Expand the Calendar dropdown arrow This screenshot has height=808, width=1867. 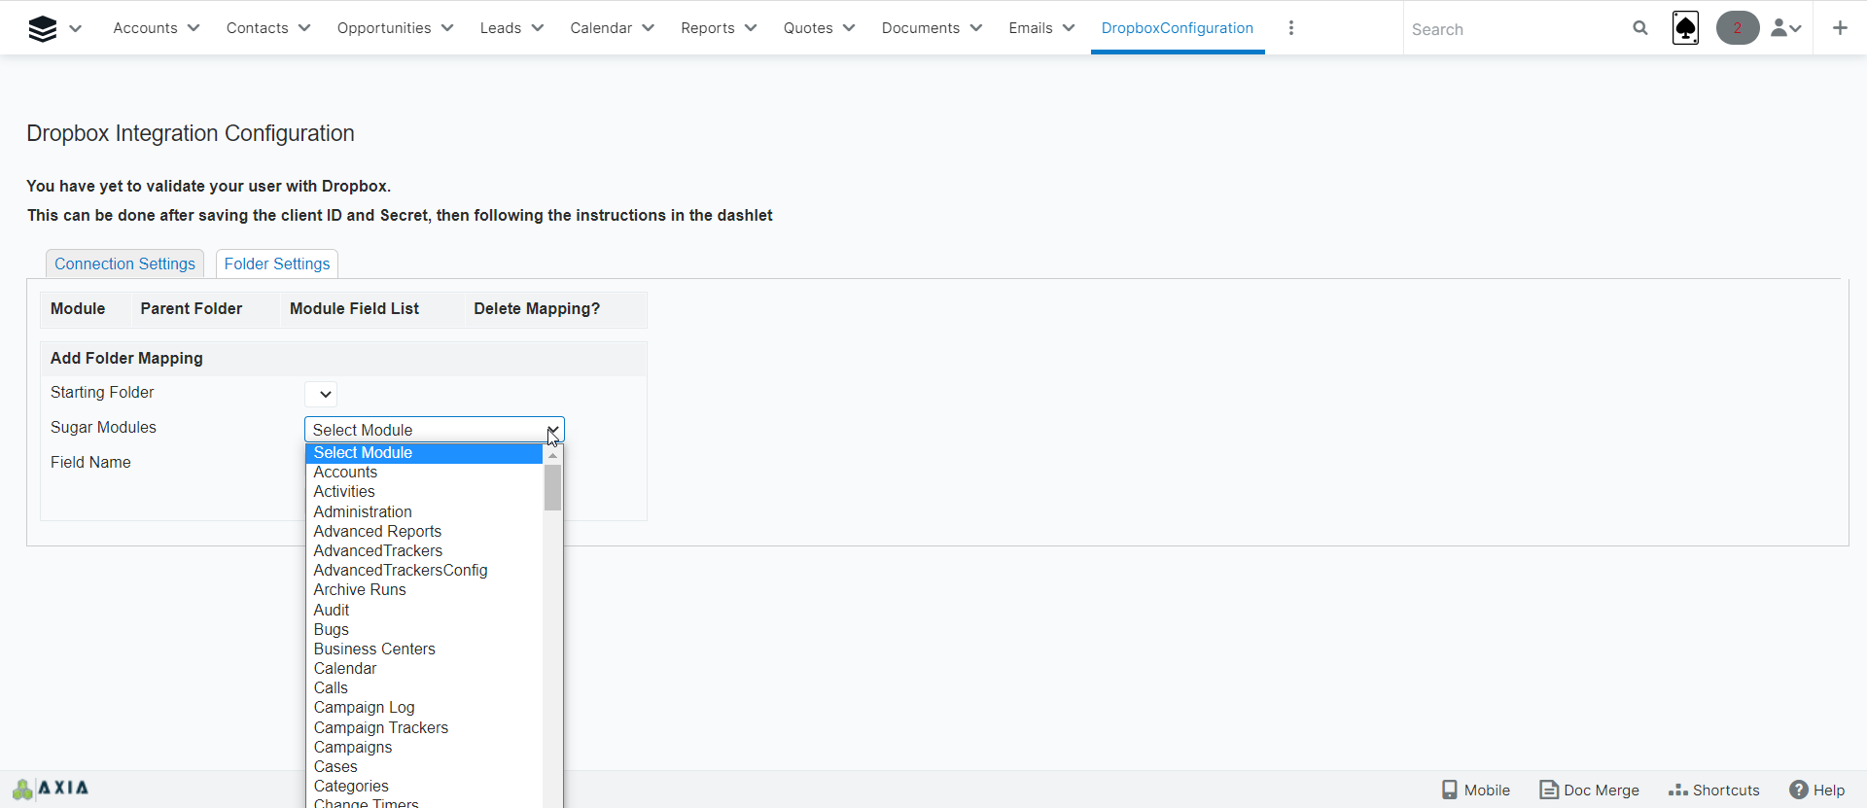point(649,28)
